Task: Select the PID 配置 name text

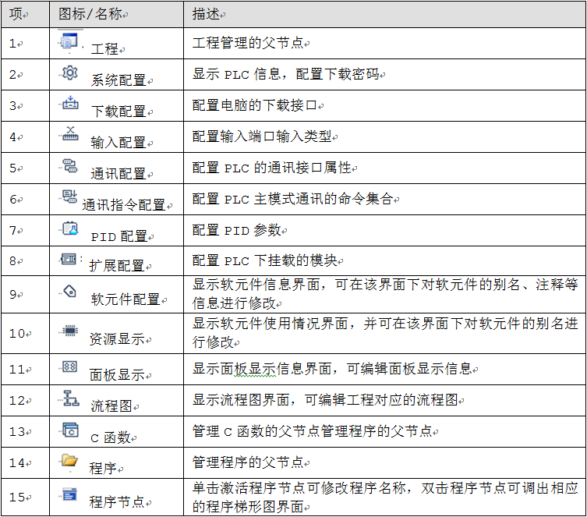Action: (x=119, y=236)
